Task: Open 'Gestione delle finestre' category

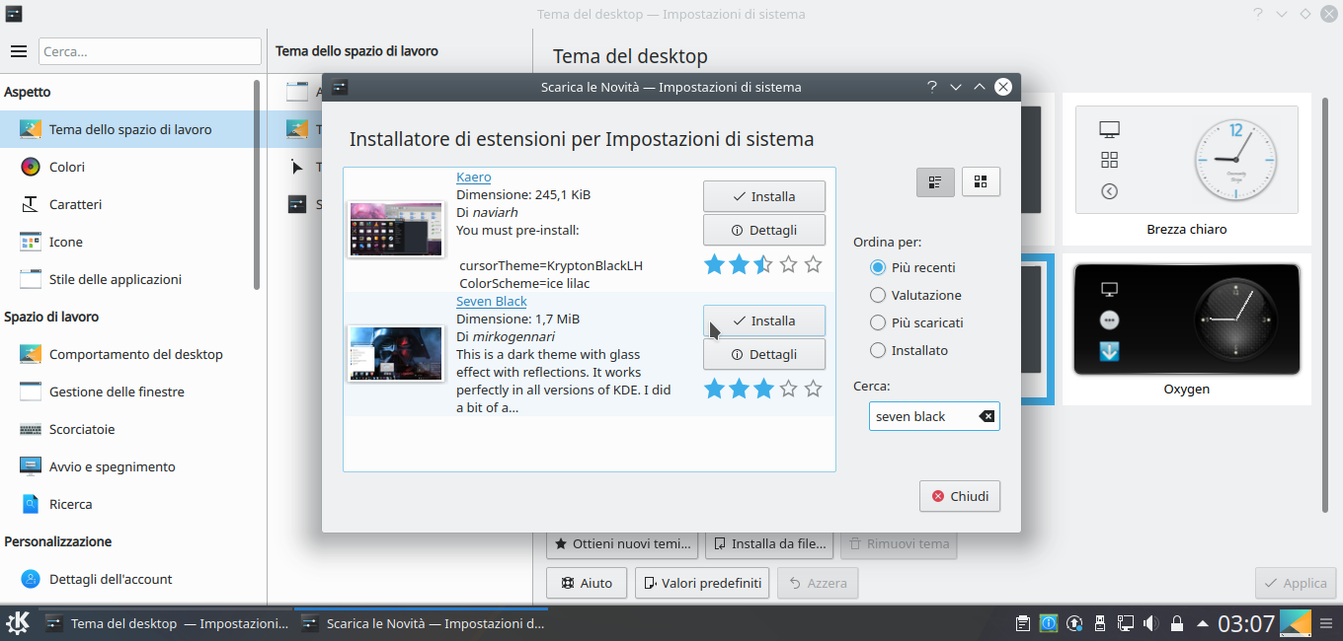Action: click(x=126, y=392)
